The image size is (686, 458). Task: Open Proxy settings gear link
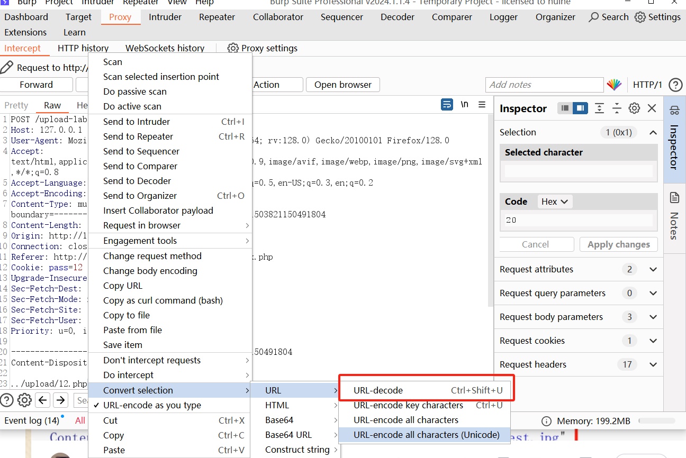coord(263,48)
